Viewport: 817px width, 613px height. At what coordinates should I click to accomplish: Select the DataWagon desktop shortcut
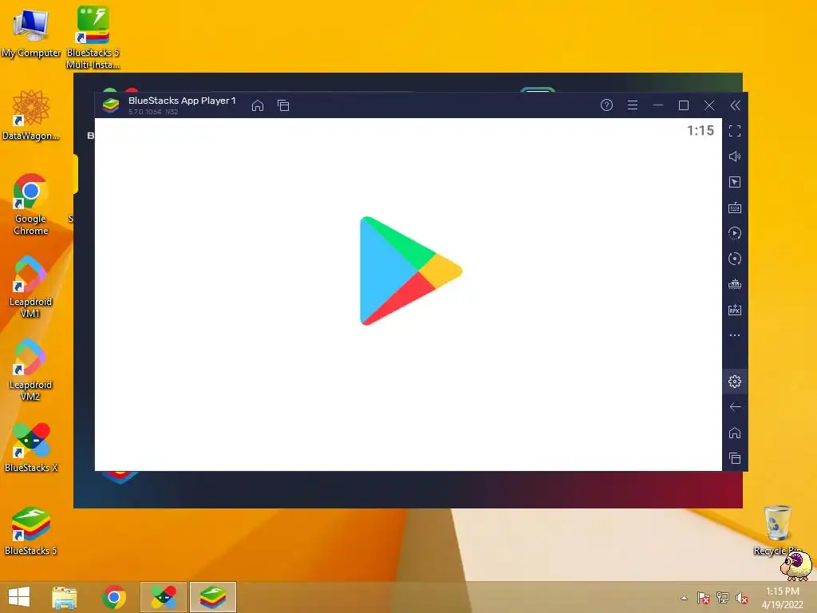coord(31,115)
